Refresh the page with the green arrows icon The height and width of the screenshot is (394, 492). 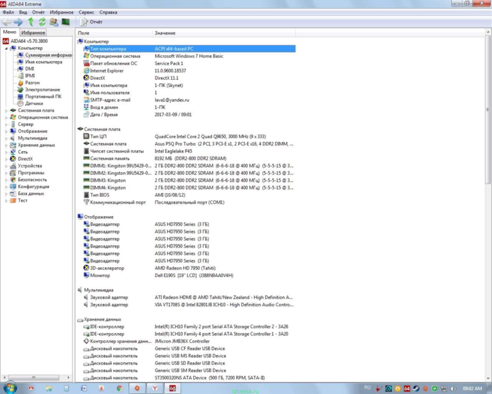pyautogui.click(x=42, y=22)
